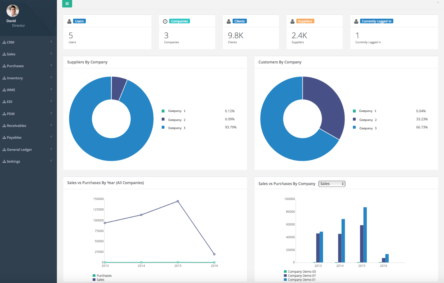The height and width of the screenshot is (283, 444).
Task: Click the blue Users badge label
Action: pyautogui.click(x=79, y=21)
